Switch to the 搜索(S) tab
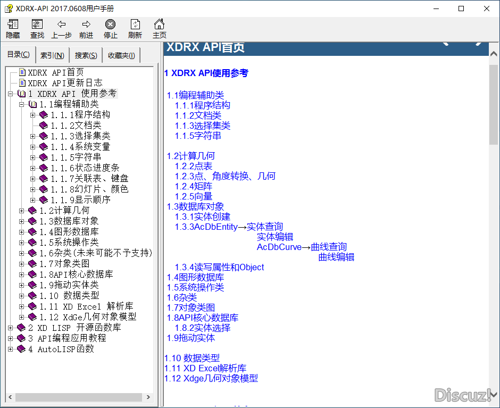500x408 pixels. point(86,55)
